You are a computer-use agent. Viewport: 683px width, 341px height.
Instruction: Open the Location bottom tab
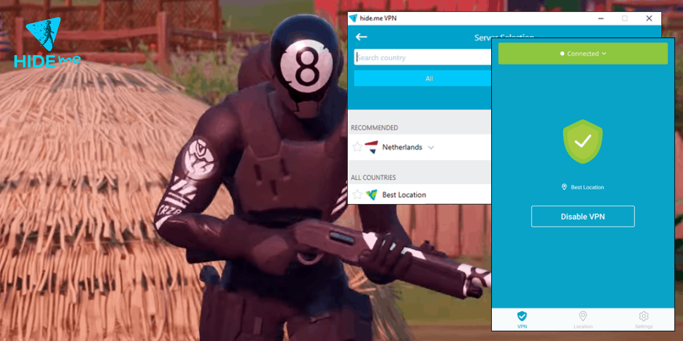583,319
